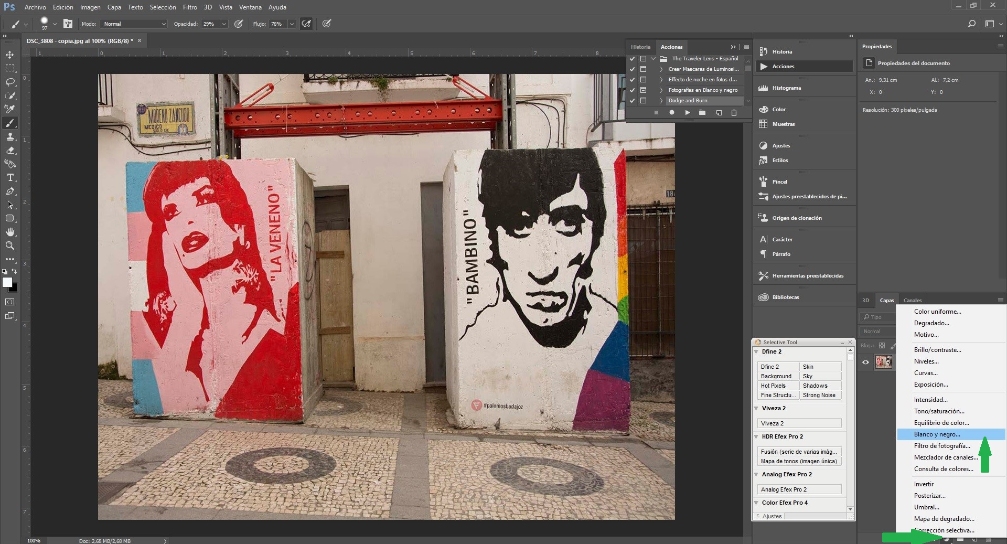Toggle pressure for size control
1007x544 pixels.
(326, 24)
